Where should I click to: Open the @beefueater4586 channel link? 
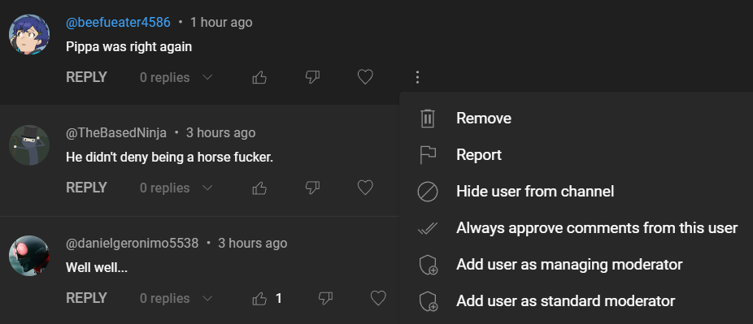tap(118, 23)
